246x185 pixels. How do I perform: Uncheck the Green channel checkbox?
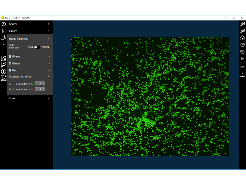[x=10, y=64]
